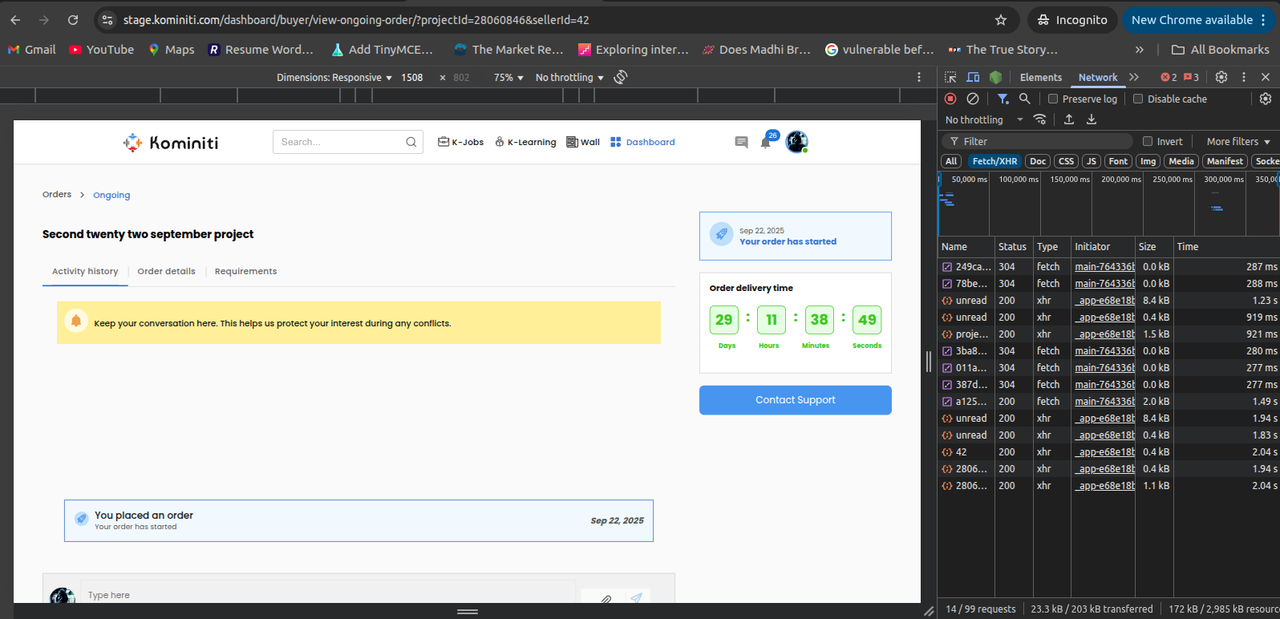This screenshot has width=1280, height=619.
Task: Open the network search magnifier icon
Action: pyautogui.click(x=1024, y=99)
